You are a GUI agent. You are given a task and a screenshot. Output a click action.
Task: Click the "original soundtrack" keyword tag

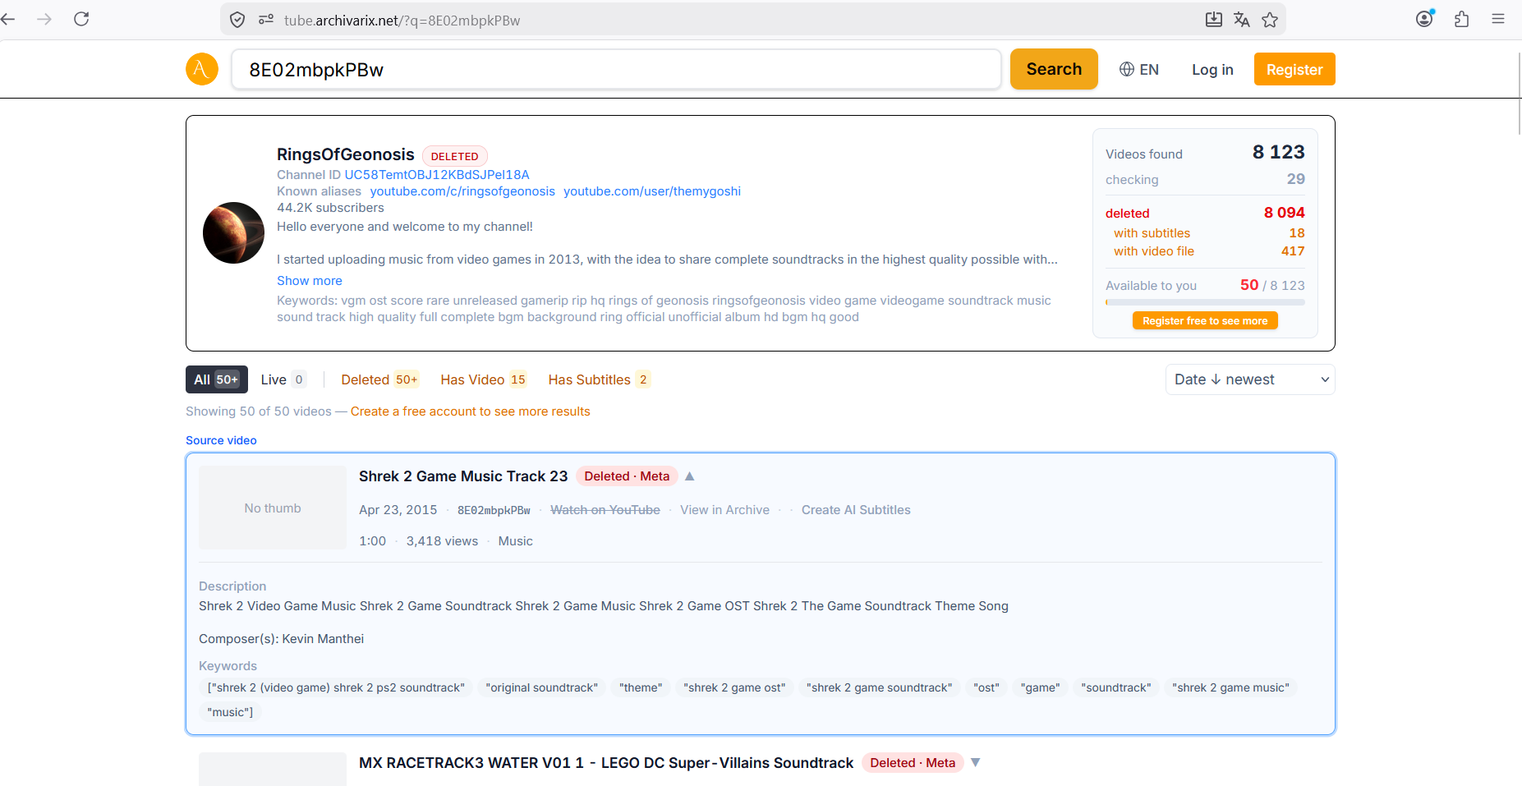pyautogui.click(x=542, y=687)
